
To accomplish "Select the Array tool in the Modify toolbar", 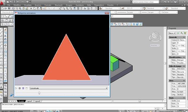I will coord(5,42).
